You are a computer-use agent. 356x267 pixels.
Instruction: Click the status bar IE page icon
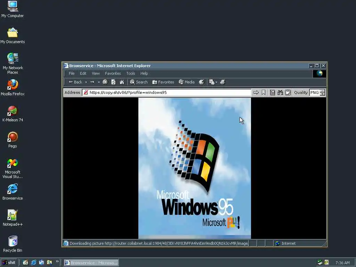click(x=66, y=243)
